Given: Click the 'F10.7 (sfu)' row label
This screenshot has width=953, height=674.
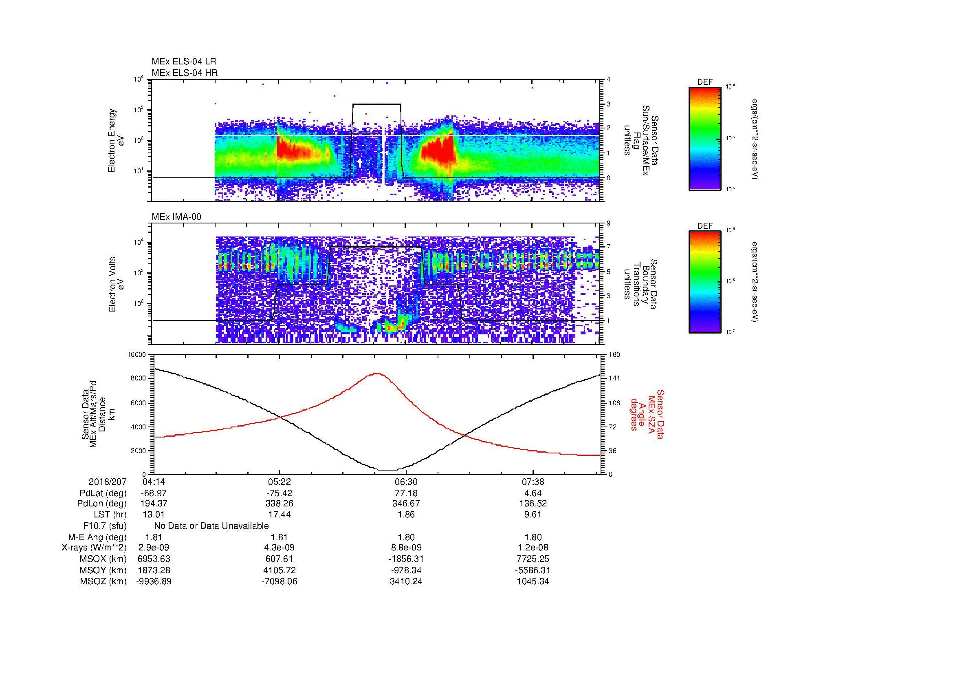Looking at the screenshot, I should pos(105,526).
